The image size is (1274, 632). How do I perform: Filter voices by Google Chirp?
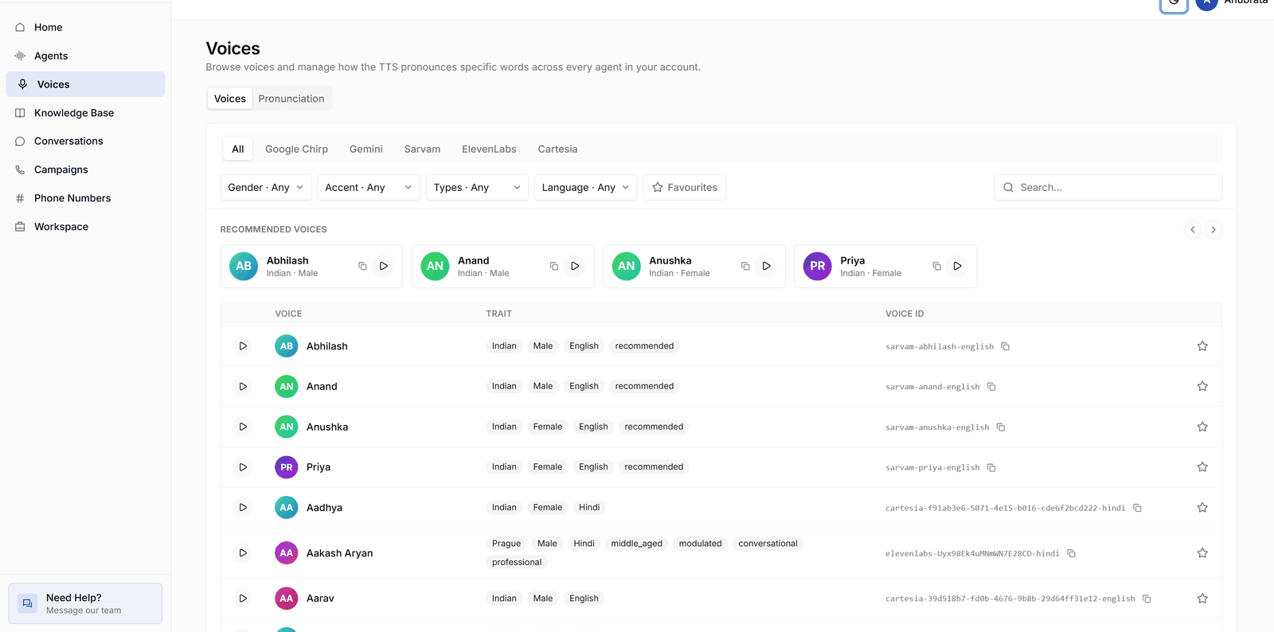click(x=296, y=149)
